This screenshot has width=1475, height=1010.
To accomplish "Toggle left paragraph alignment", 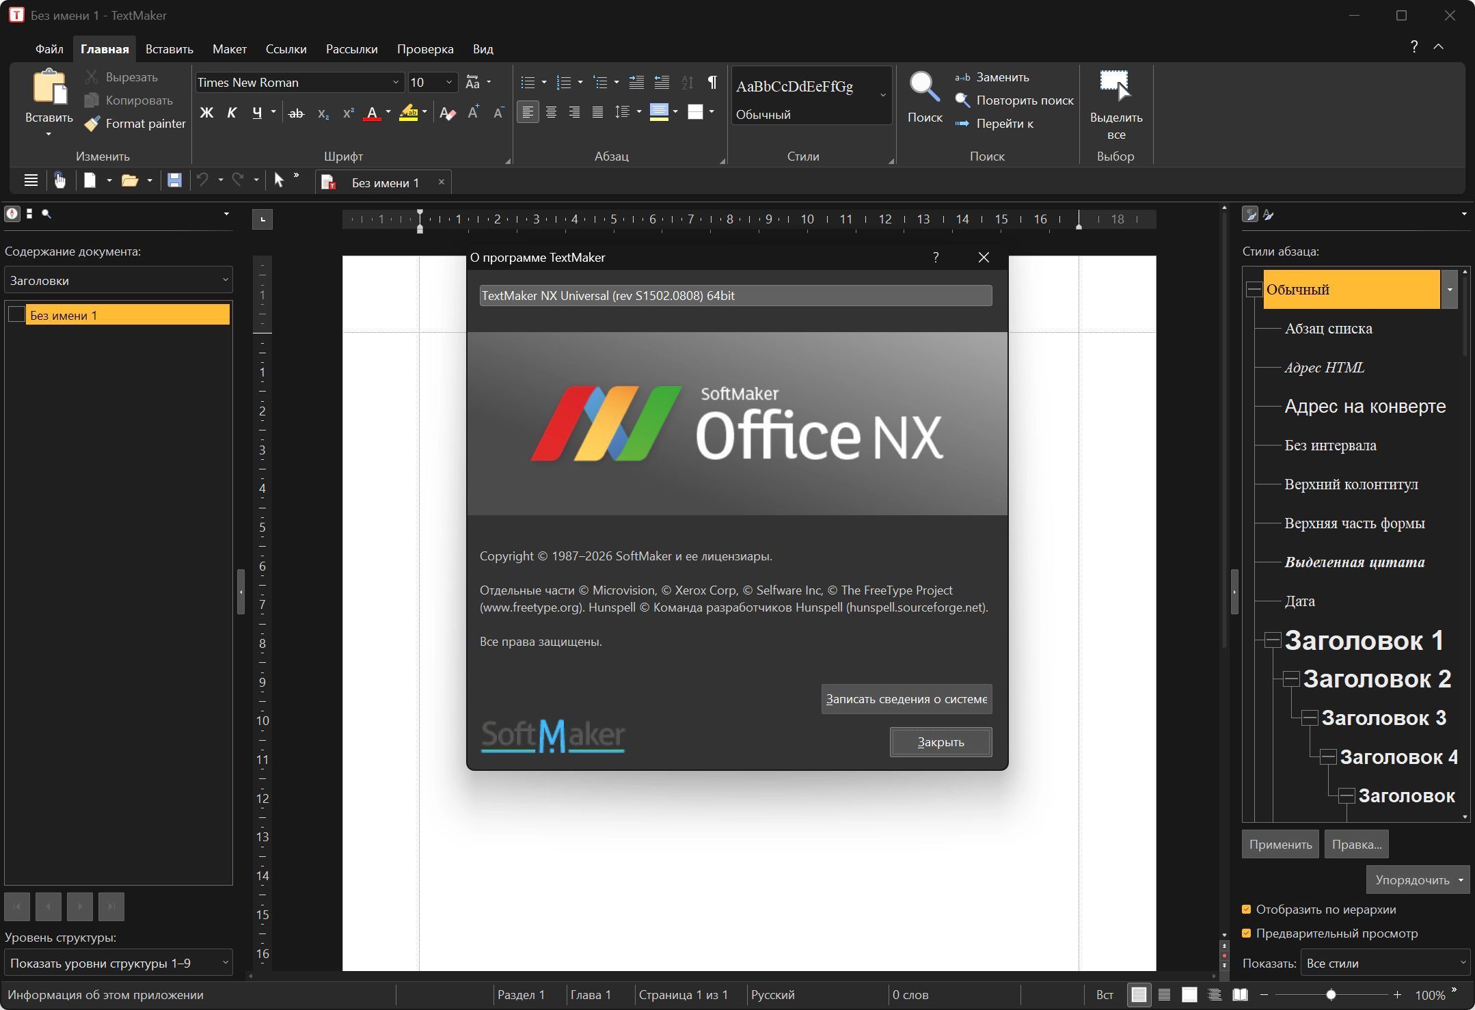I will coord(528,112).
